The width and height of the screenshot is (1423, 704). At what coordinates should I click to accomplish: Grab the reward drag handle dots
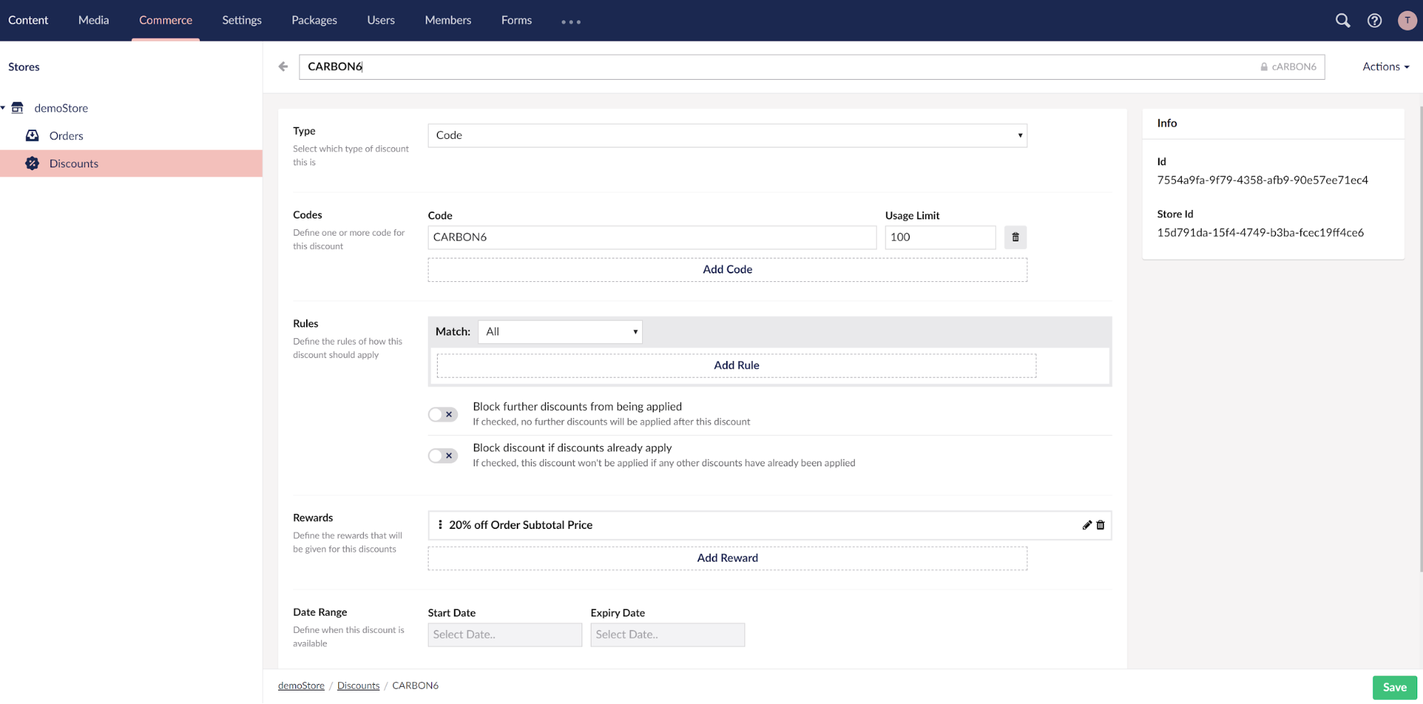coord(440,525)
